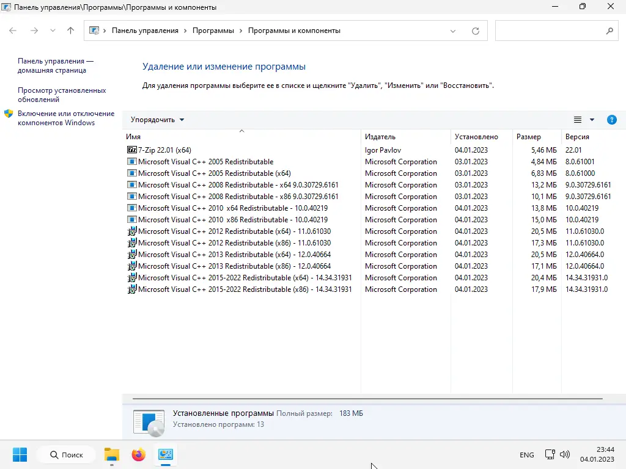Open help with the blue question mark
Image resolution: width=626 pixels, height=469 pixels.
tap(611, 120)
